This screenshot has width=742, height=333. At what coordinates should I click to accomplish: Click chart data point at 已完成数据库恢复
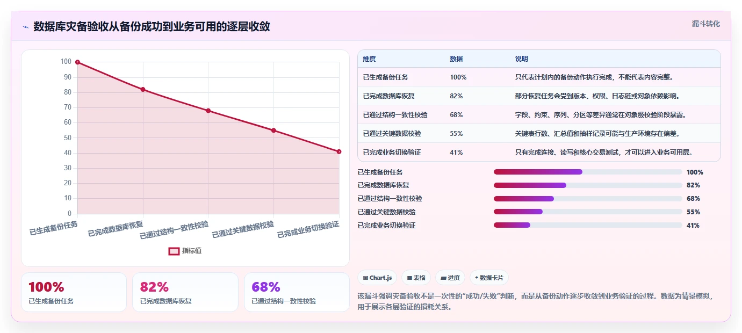(143, 90)
